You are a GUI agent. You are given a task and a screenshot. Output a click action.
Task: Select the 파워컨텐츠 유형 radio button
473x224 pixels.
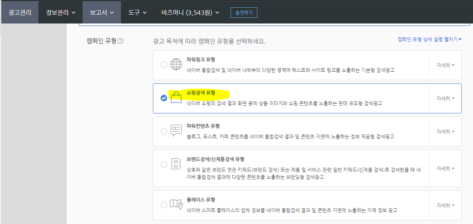[164, 131]
